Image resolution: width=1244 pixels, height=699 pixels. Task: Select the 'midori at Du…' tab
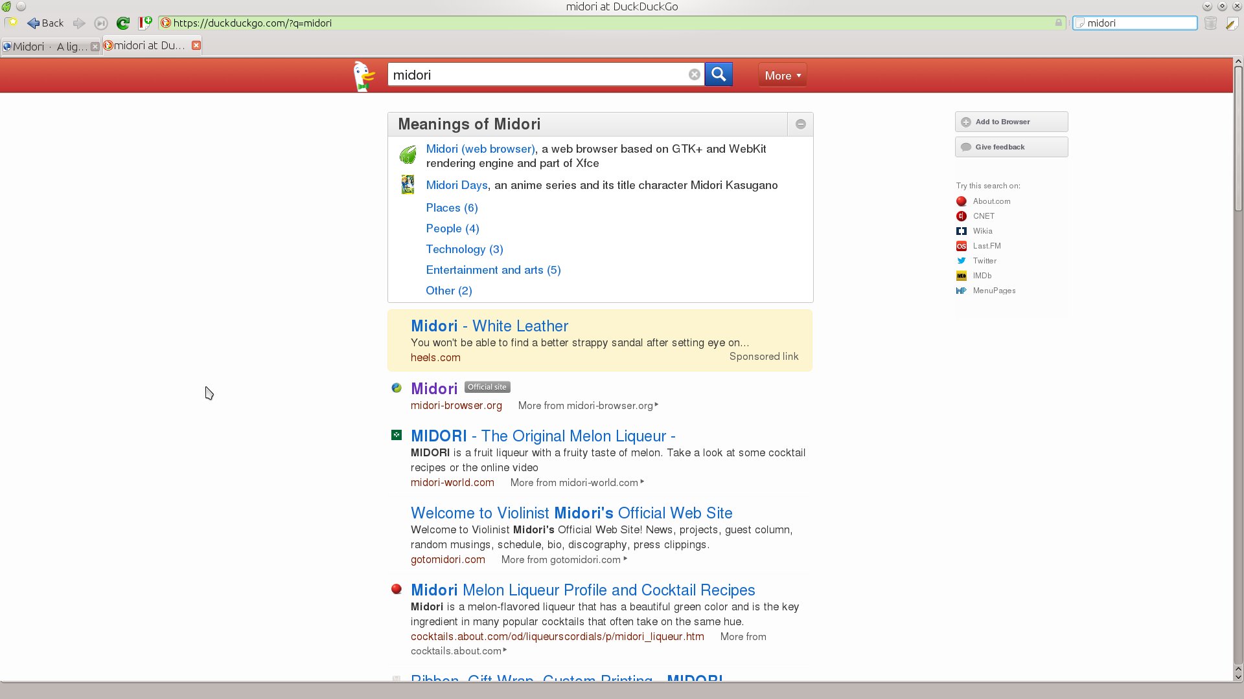[151, 45]
